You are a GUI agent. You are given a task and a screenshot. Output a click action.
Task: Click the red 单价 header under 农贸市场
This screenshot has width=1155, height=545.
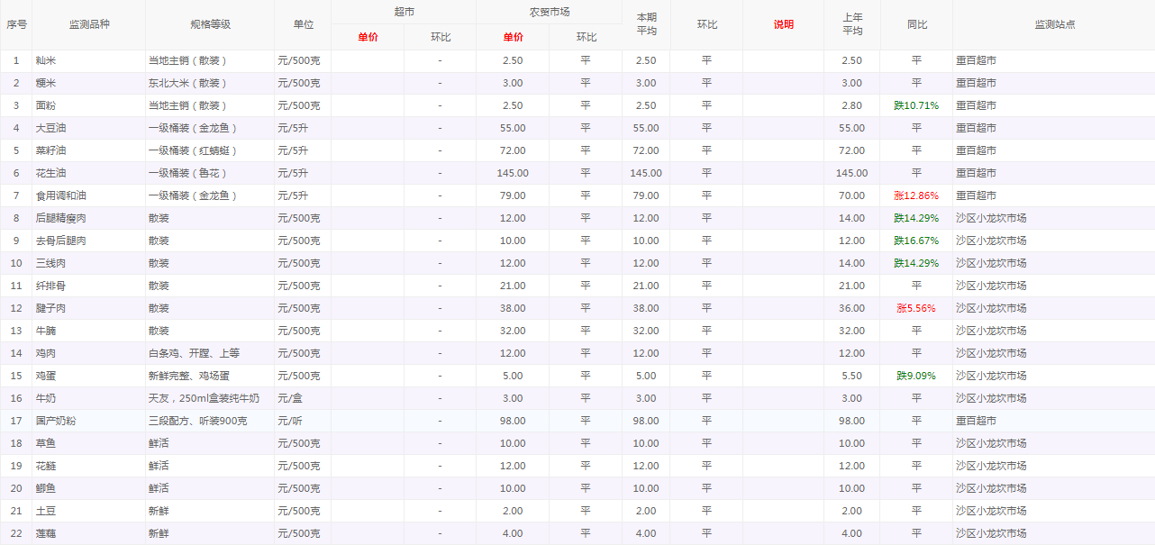513,37
